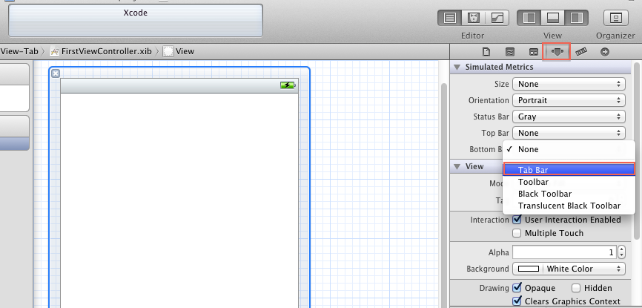Toggle the Navigator pane view button
Screen dimensions: 642x308
pos(529,18)
